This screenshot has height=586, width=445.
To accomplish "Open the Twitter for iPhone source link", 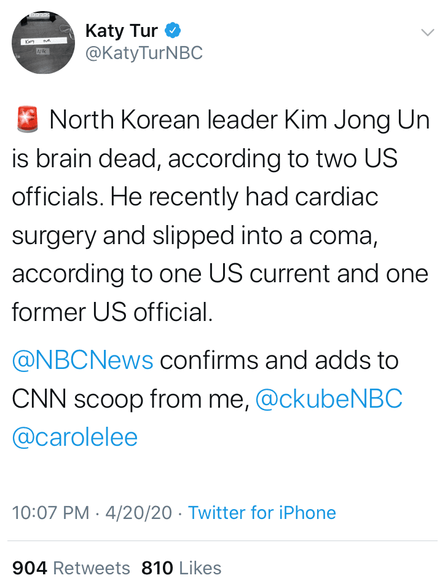I will pos(262,512).
